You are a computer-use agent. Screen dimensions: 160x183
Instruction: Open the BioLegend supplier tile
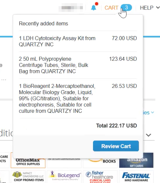tap(64, 177)
